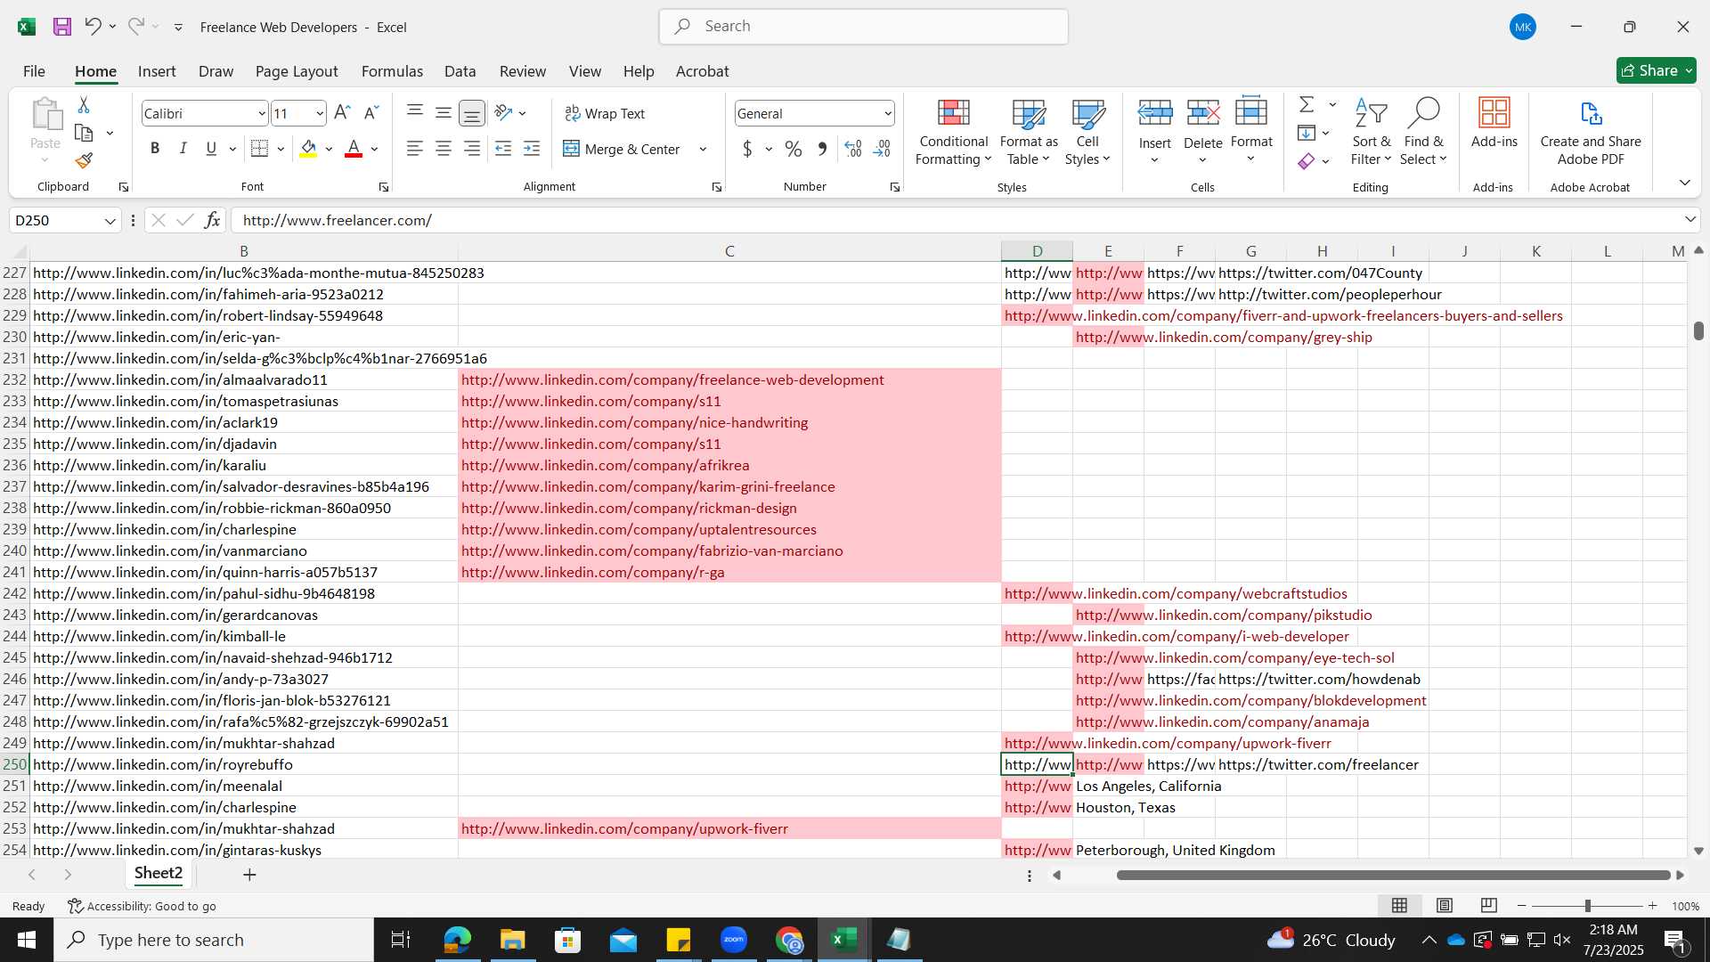Increase font size with larger A icon
The width and height of the screenshot is (1710, 962).
point(342,113)
